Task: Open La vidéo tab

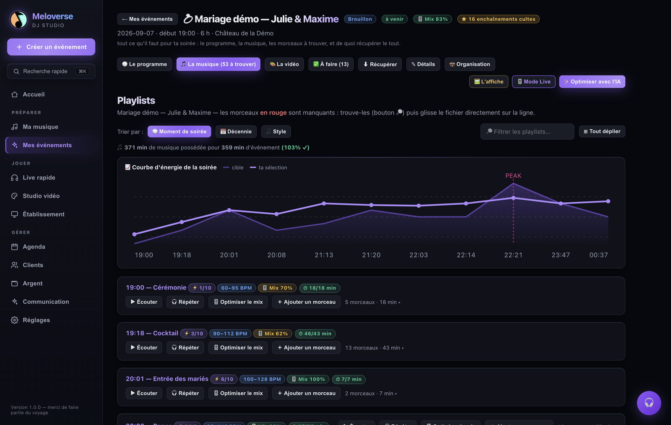Action: click(x=284, y=64)
